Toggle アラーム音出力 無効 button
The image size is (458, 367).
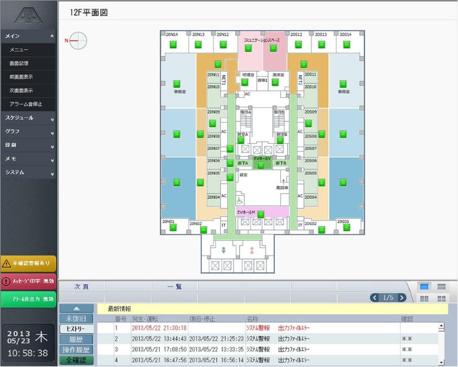(28, 298)
